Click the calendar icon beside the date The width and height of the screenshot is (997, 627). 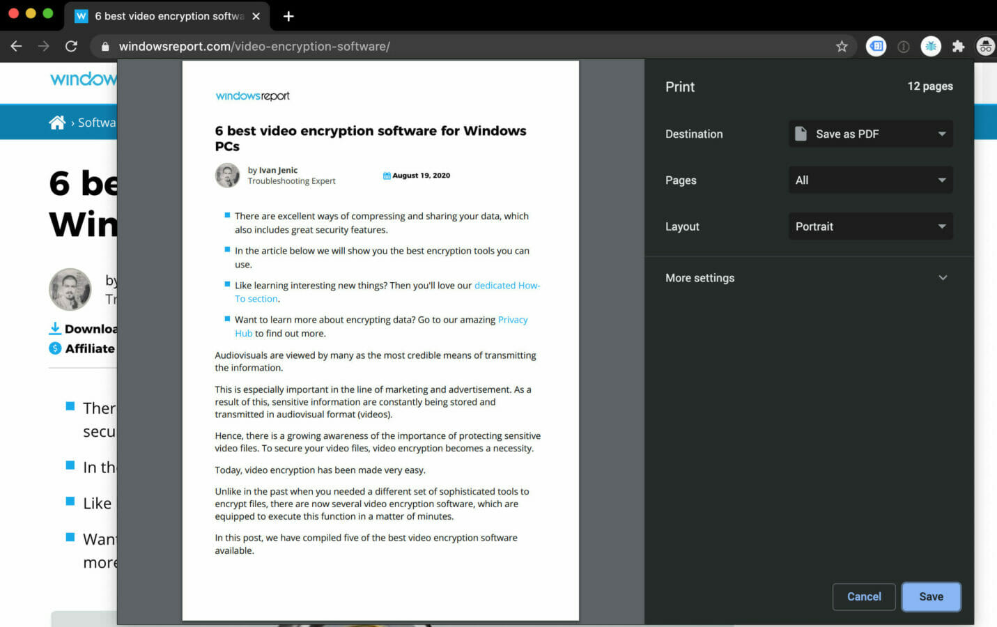387,176
